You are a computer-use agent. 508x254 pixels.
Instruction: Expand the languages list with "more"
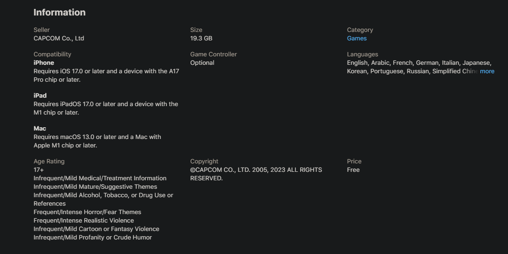point(487,71)
